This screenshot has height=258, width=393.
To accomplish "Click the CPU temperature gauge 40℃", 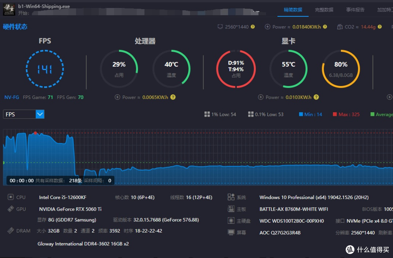I will pyautogui.click(x=171, y=69).
